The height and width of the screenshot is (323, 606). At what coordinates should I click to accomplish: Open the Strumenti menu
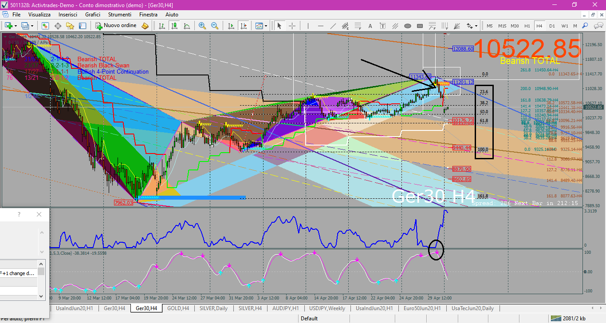point(119,15)
